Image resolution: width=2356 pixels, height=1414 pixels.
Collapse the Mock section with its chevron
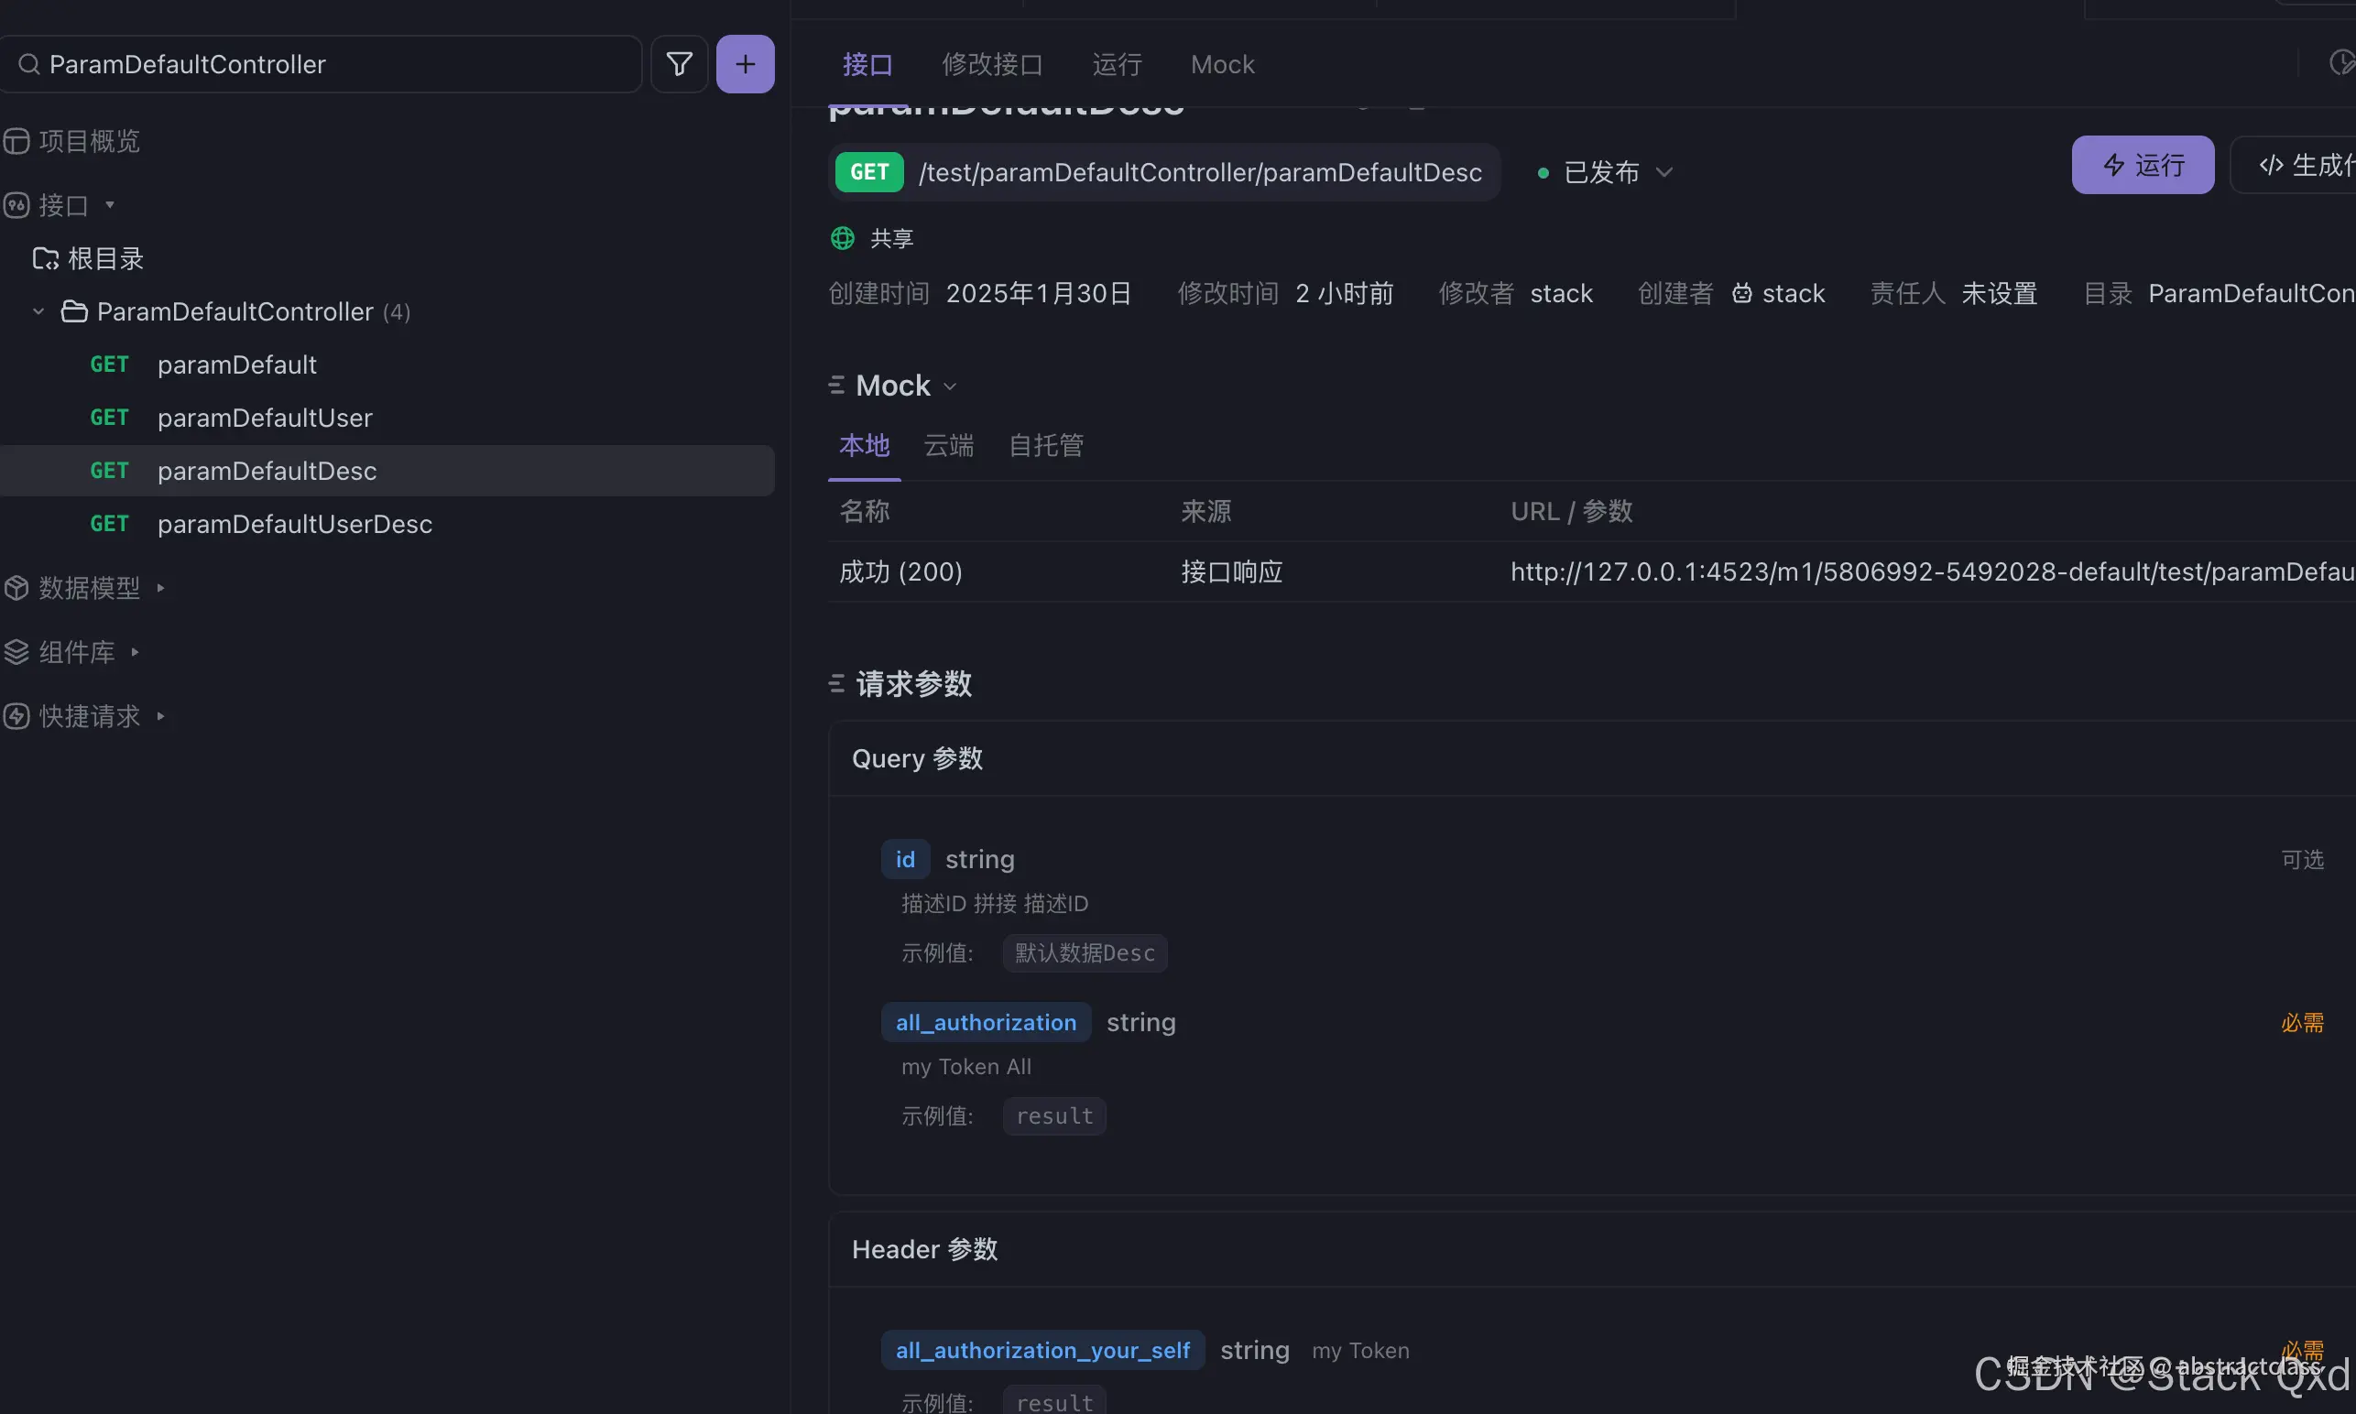coord(949,386)
